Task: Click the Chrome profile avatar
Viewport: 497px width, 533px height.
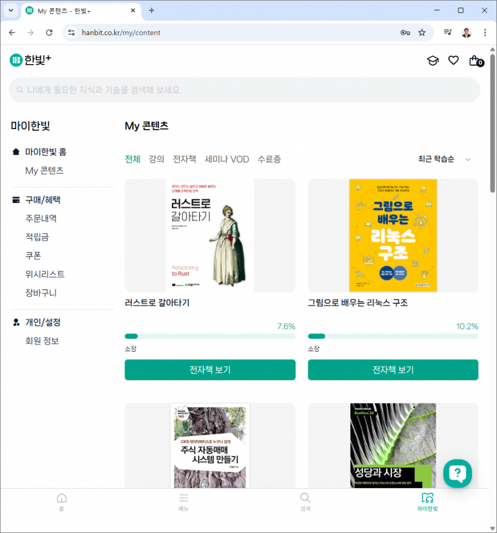Action: coord(466,33)
